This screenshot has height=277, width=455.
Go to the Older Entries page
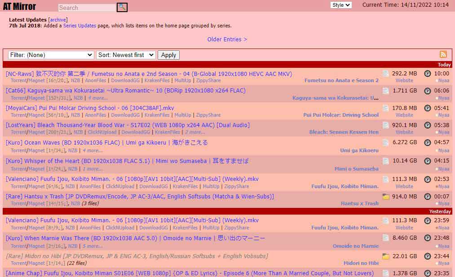coord(227,40)
